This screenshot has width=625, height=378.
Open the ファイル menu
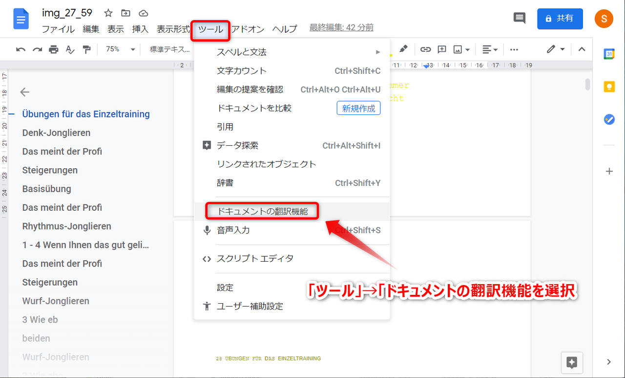tap(58, 29)
